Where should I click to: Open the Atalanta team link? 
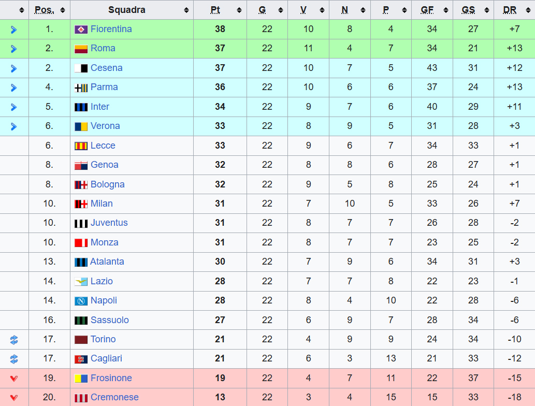[x=107, y=262]
